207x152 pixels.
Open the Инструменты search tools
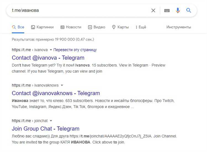(179, 27)
